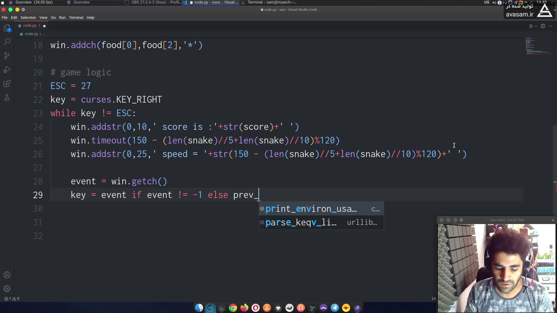This screenshot has height=313, width=557.
Task: Open the Source Control view
Action: [7, 56]
